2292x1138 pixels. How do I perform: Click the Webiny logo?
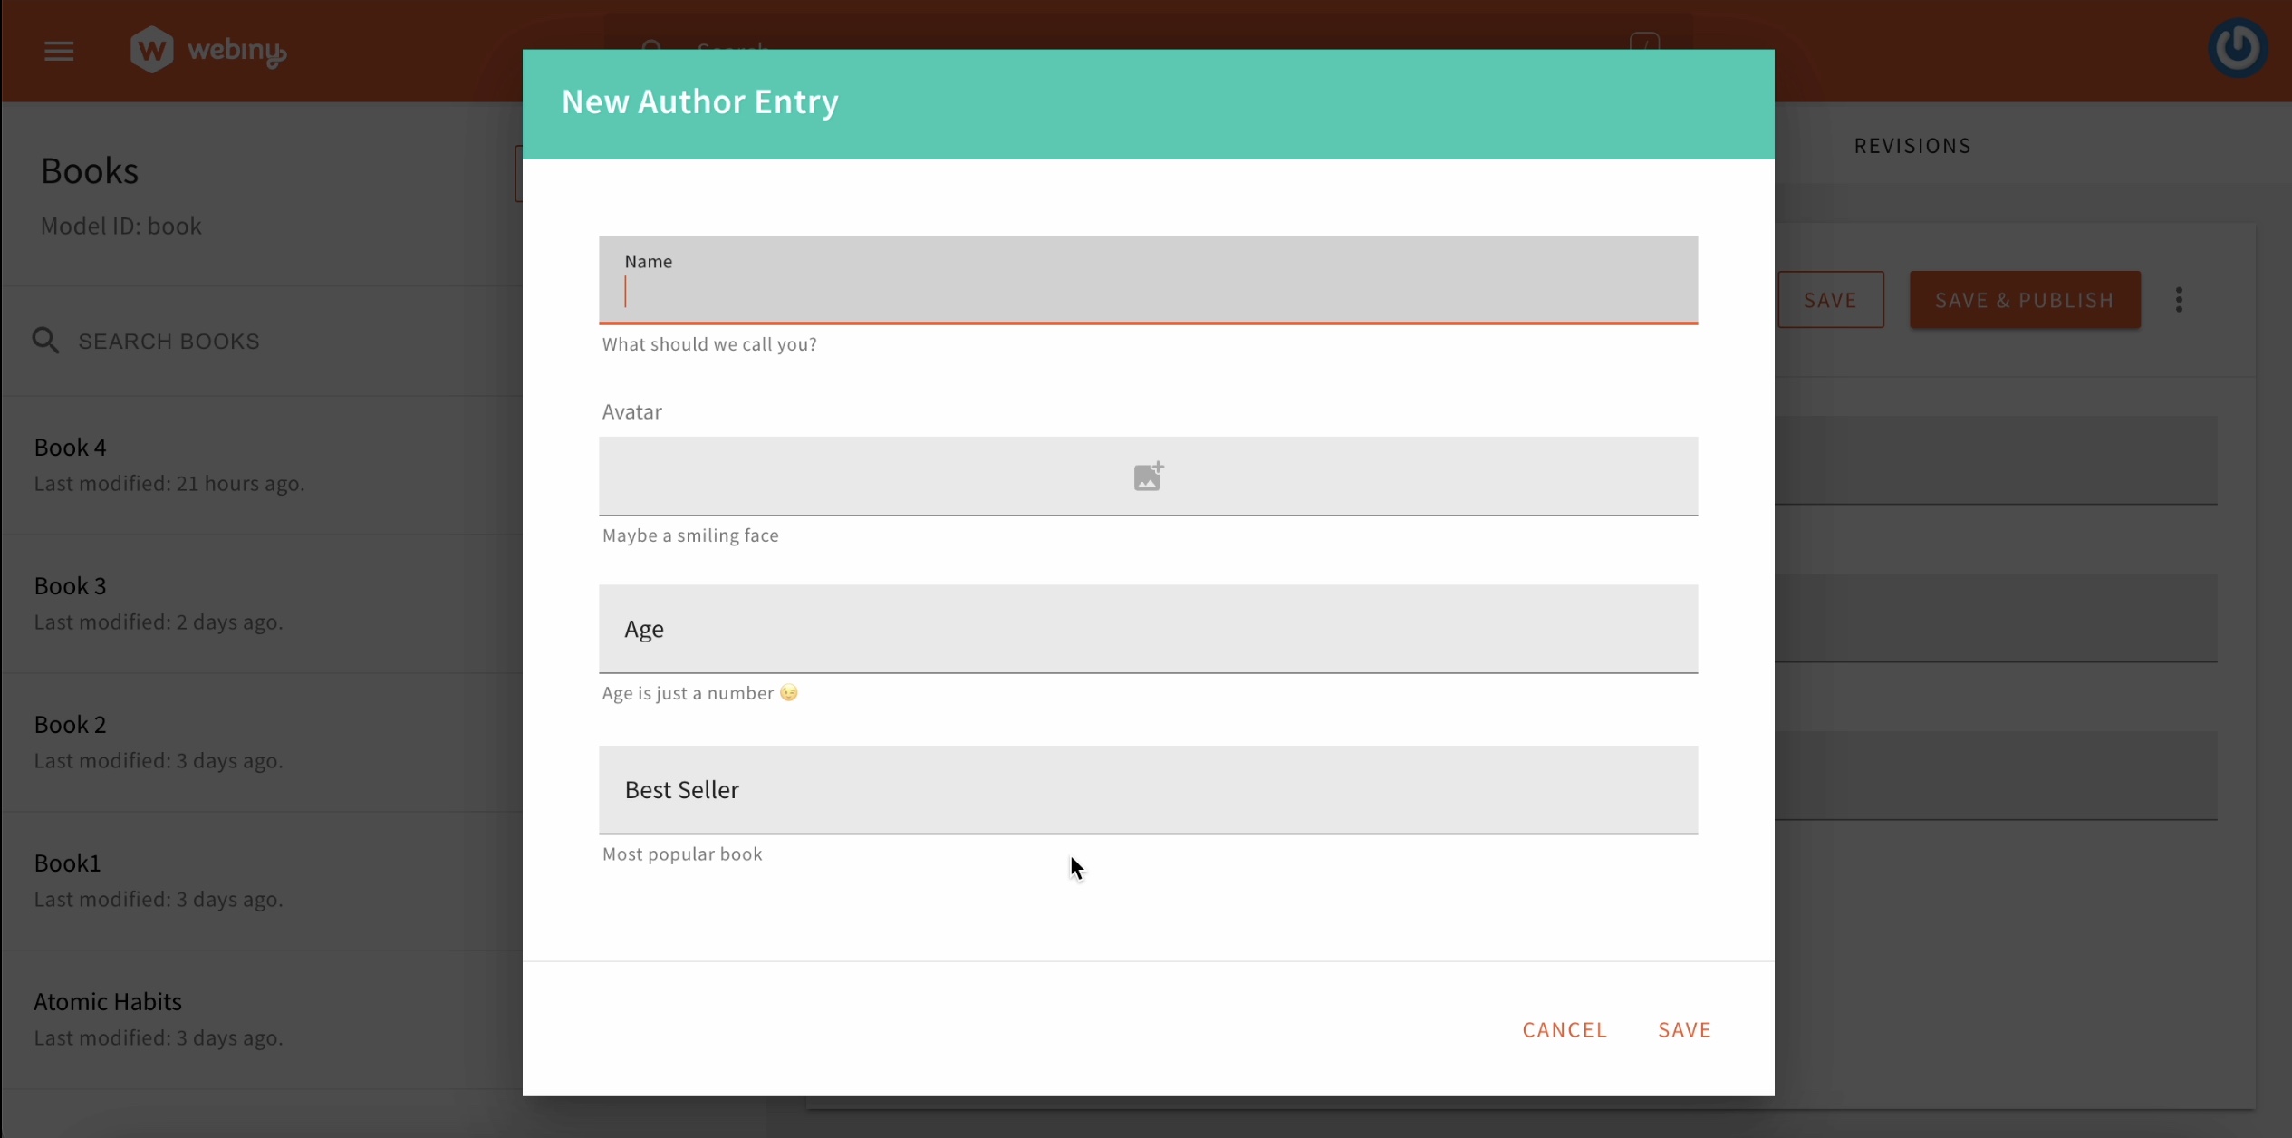[207, 49]
